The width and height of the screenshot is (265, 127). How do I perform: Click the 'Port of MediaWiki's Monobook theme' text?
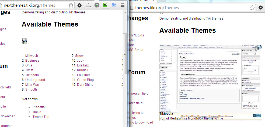pos(191,118)
